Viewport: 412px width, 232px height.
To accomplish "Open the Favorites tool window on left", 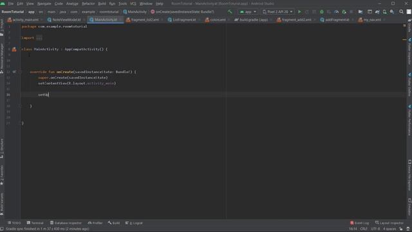I will (2, 175).
